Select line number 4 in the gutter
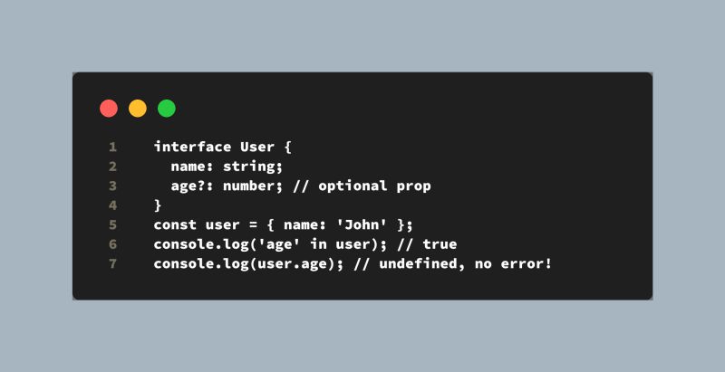This screenshot has width=725, height=372. [x=112, y=205]
